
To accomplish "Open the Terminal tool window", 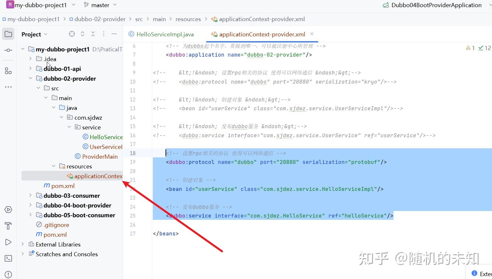I will 8,258.
